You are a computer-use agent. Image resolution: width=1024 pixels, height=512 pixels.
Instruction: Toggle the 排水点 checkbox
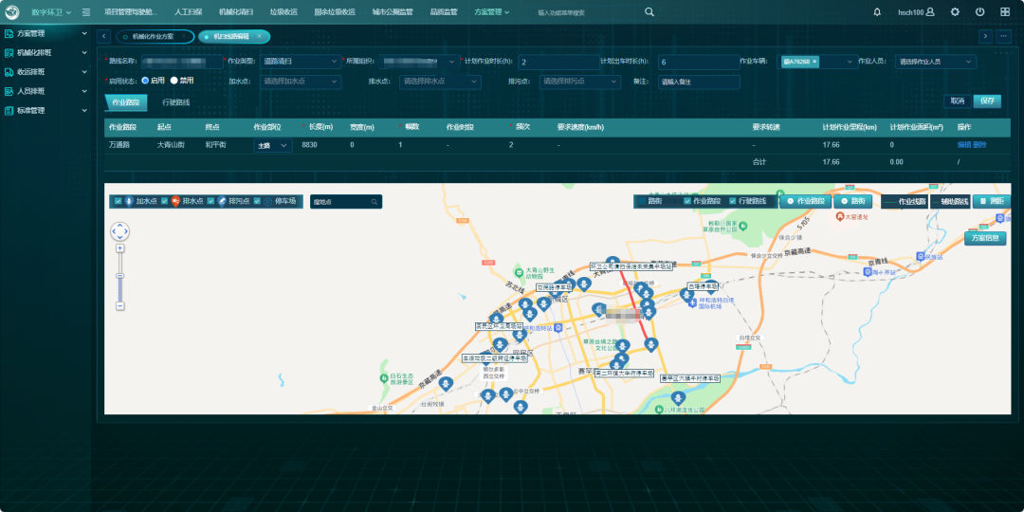point(165,201)
